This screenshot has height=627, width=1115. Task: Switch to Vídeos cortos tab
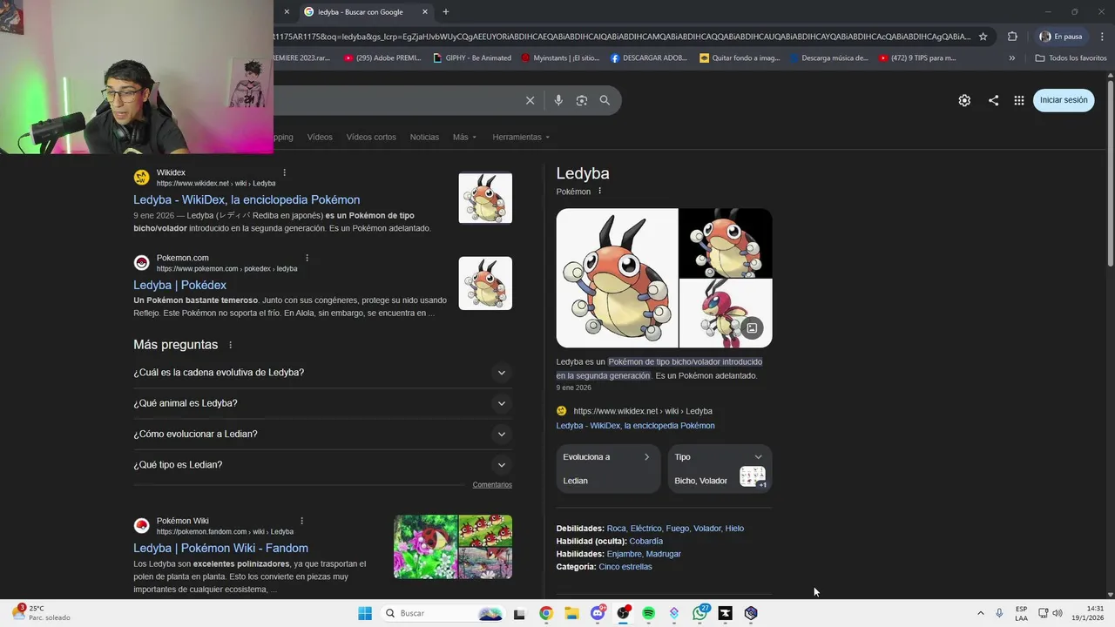coord(371,137)
